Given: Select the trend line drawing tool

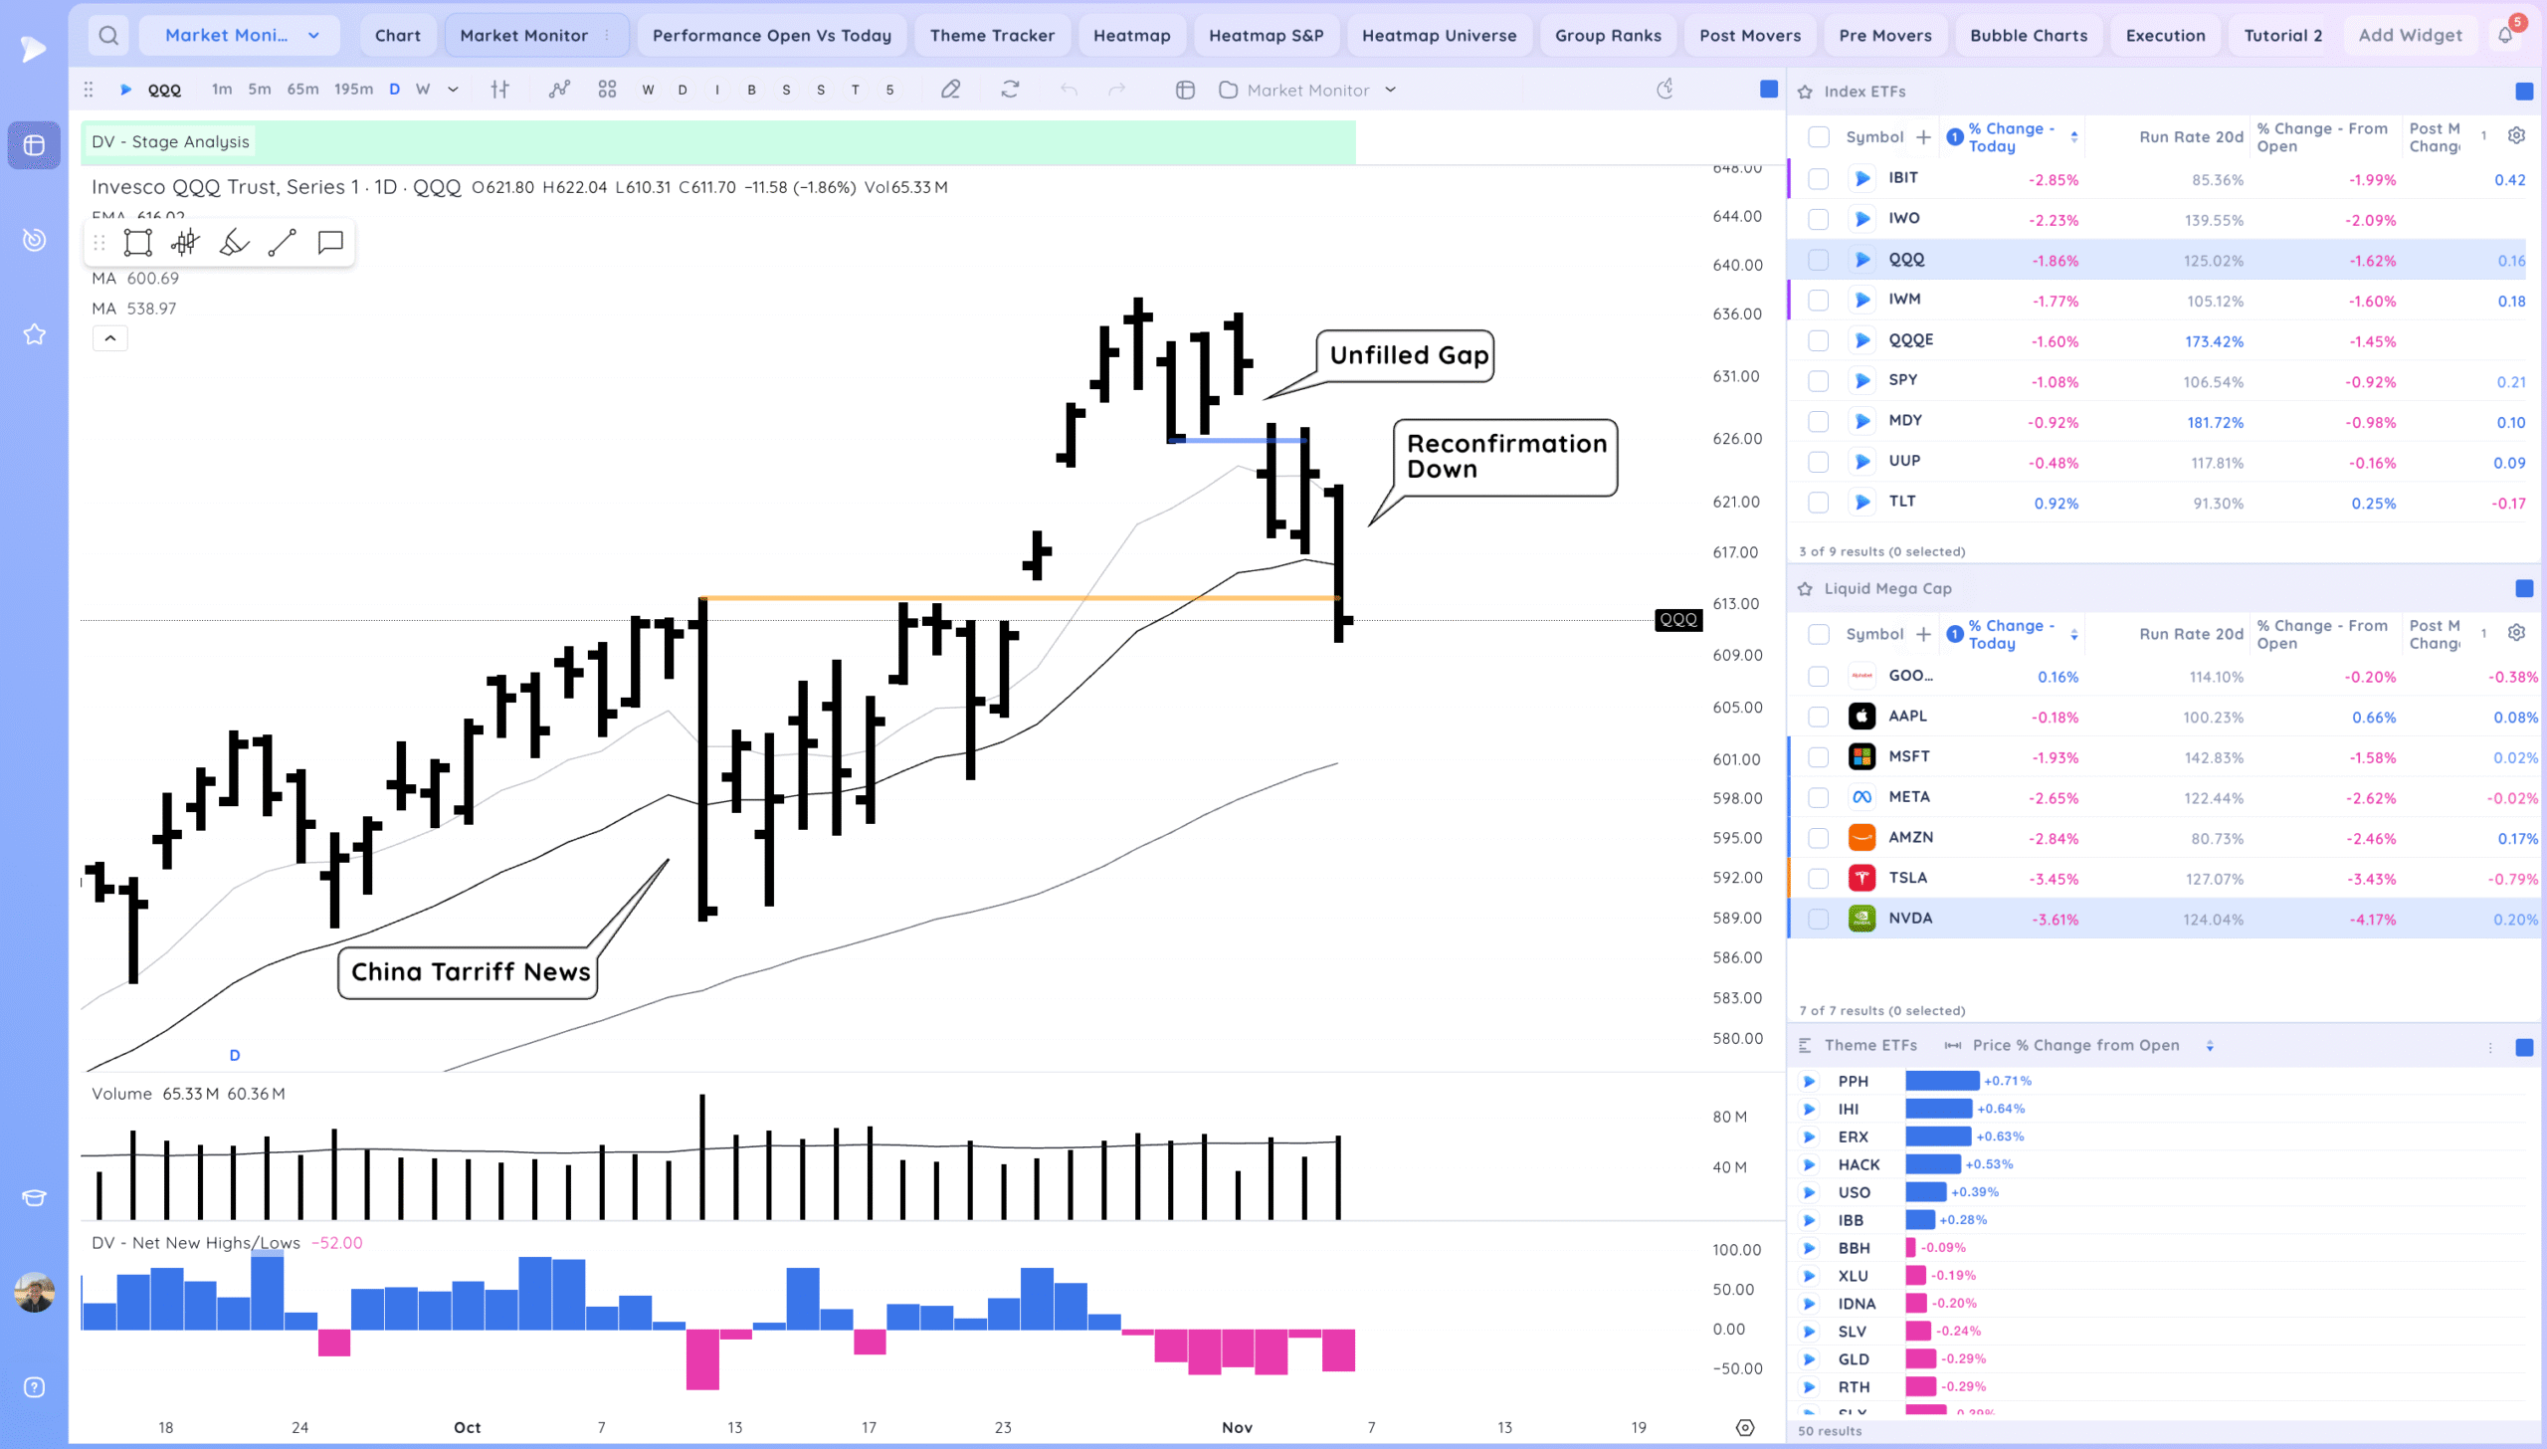Looking at the screenshot, I should (282, 242).
